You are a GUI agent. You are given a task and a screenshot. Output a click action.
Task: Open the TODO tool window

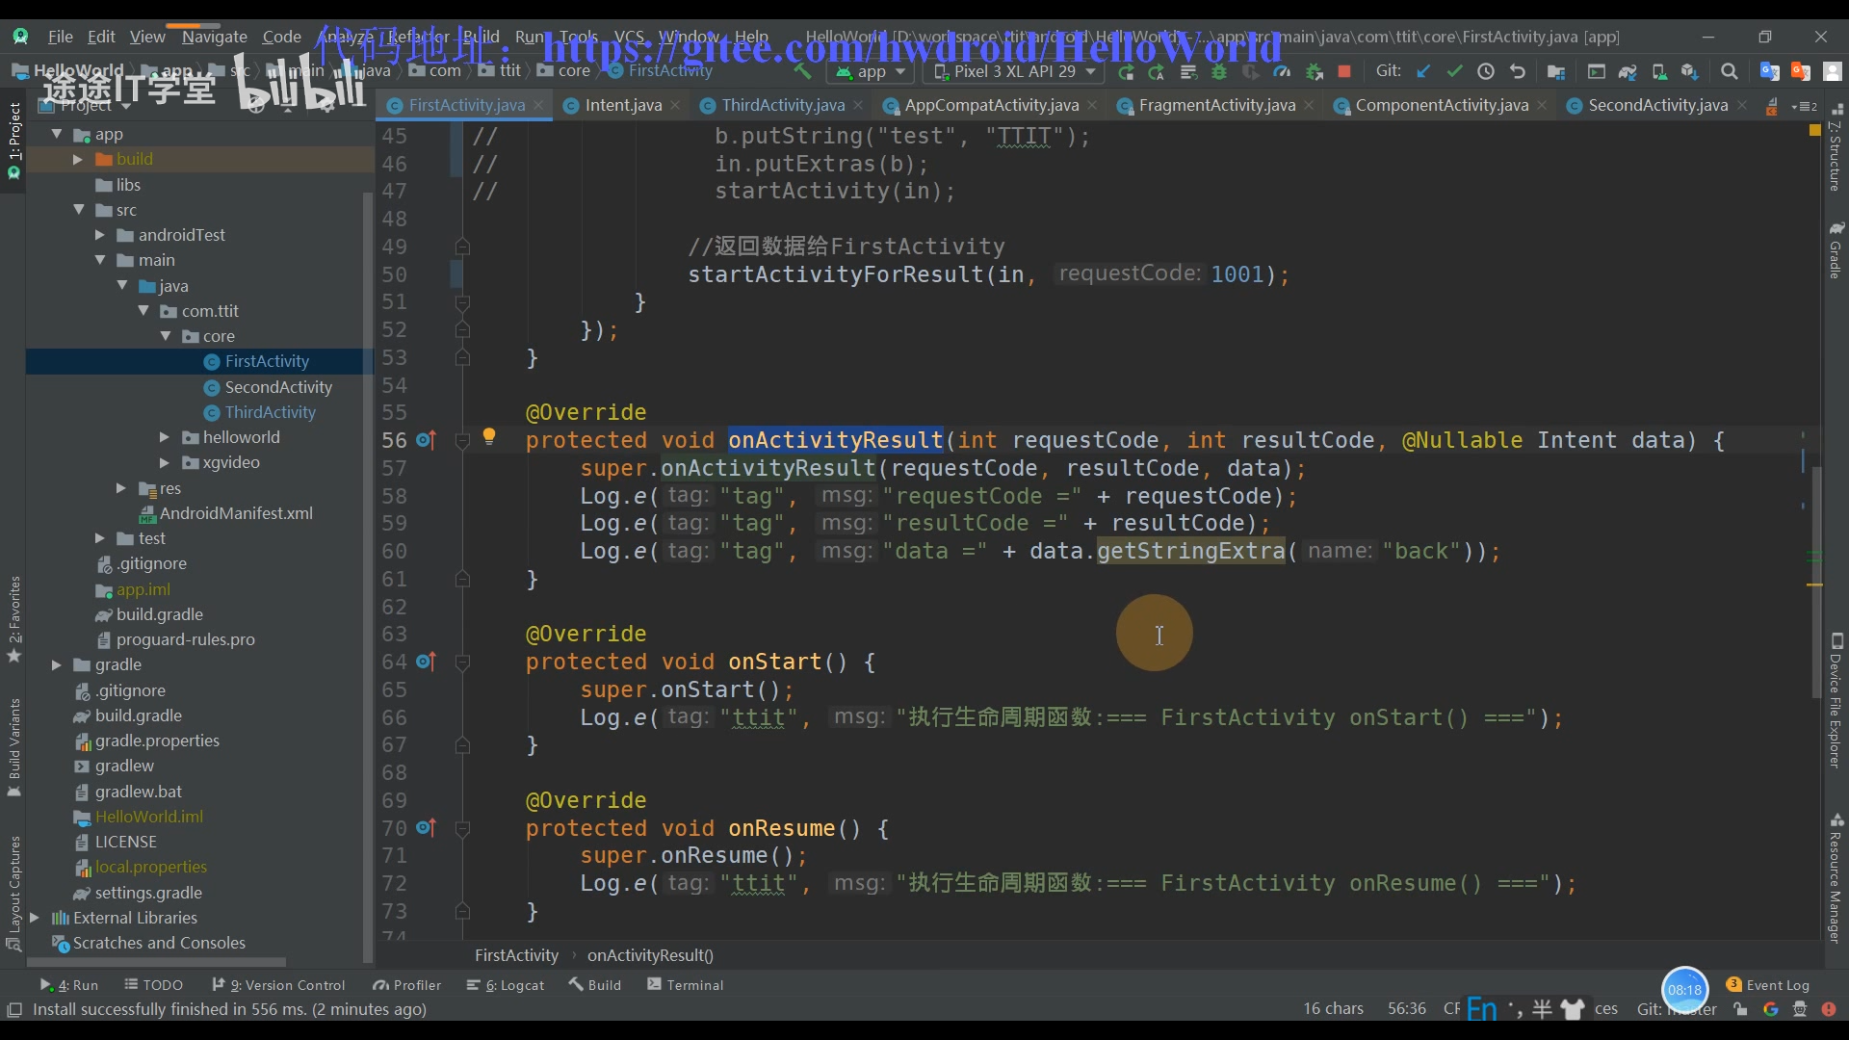pos(154,985)
